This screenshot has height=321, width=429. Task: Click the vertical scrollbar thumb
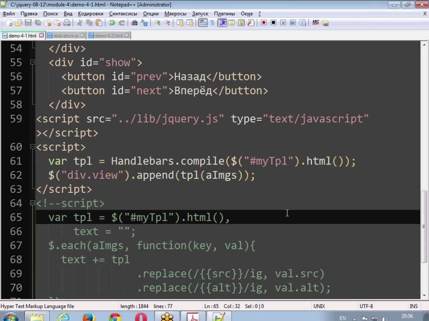point(424,227)
